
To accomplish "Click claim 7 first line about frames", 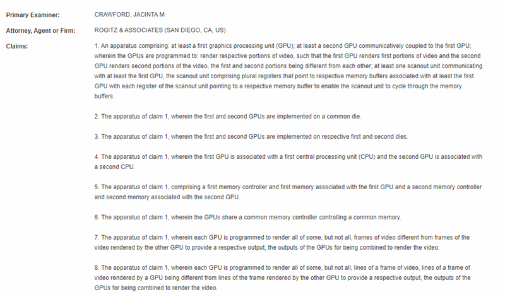I will pyautogui.click(x=282, y=238).
